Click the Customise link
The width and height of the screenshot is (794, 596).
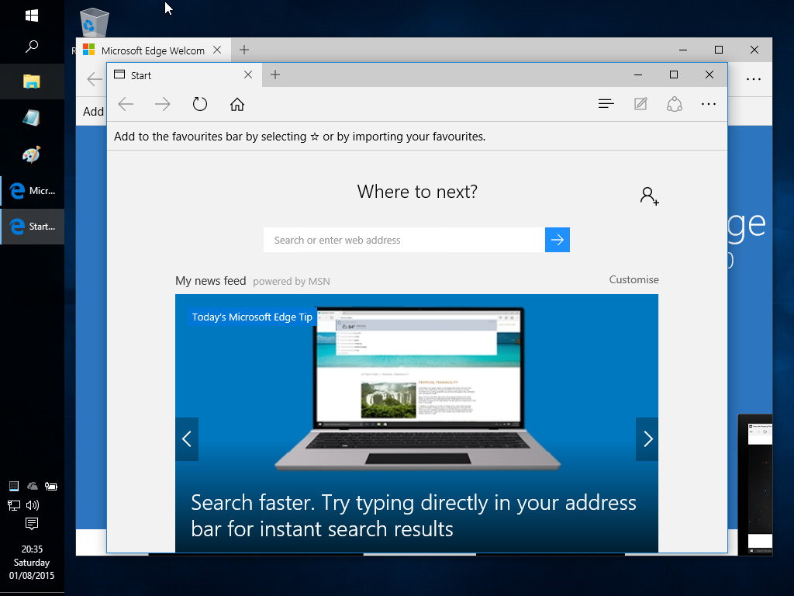pyautogui.click(x=633, y=279)
